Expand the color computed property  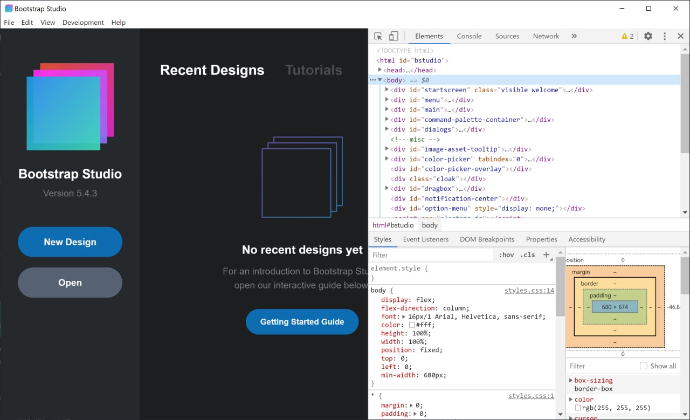(x=571, y=400)
